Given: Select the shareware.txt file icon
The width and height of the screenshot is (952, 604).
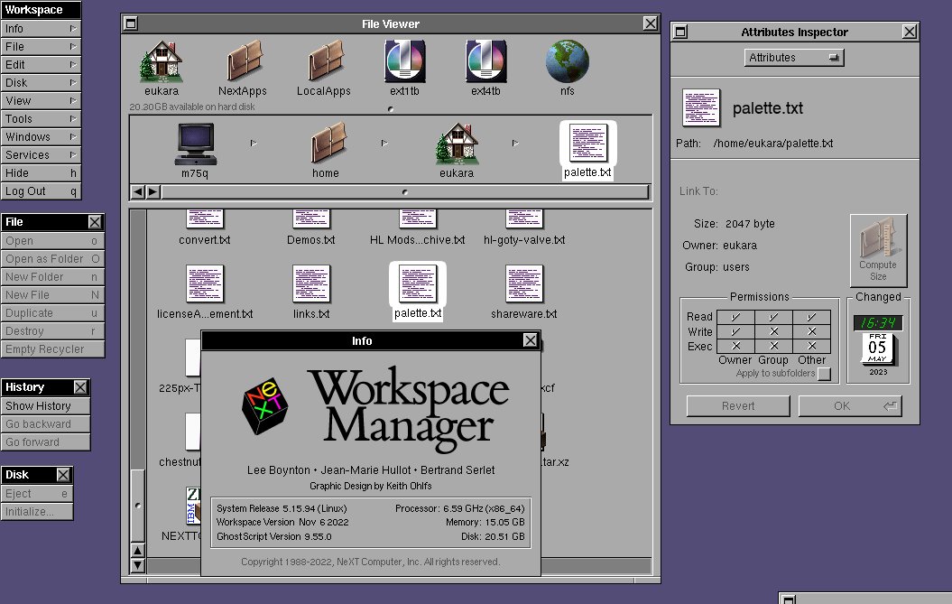Looking at the screenshot, I should point(523,284).
